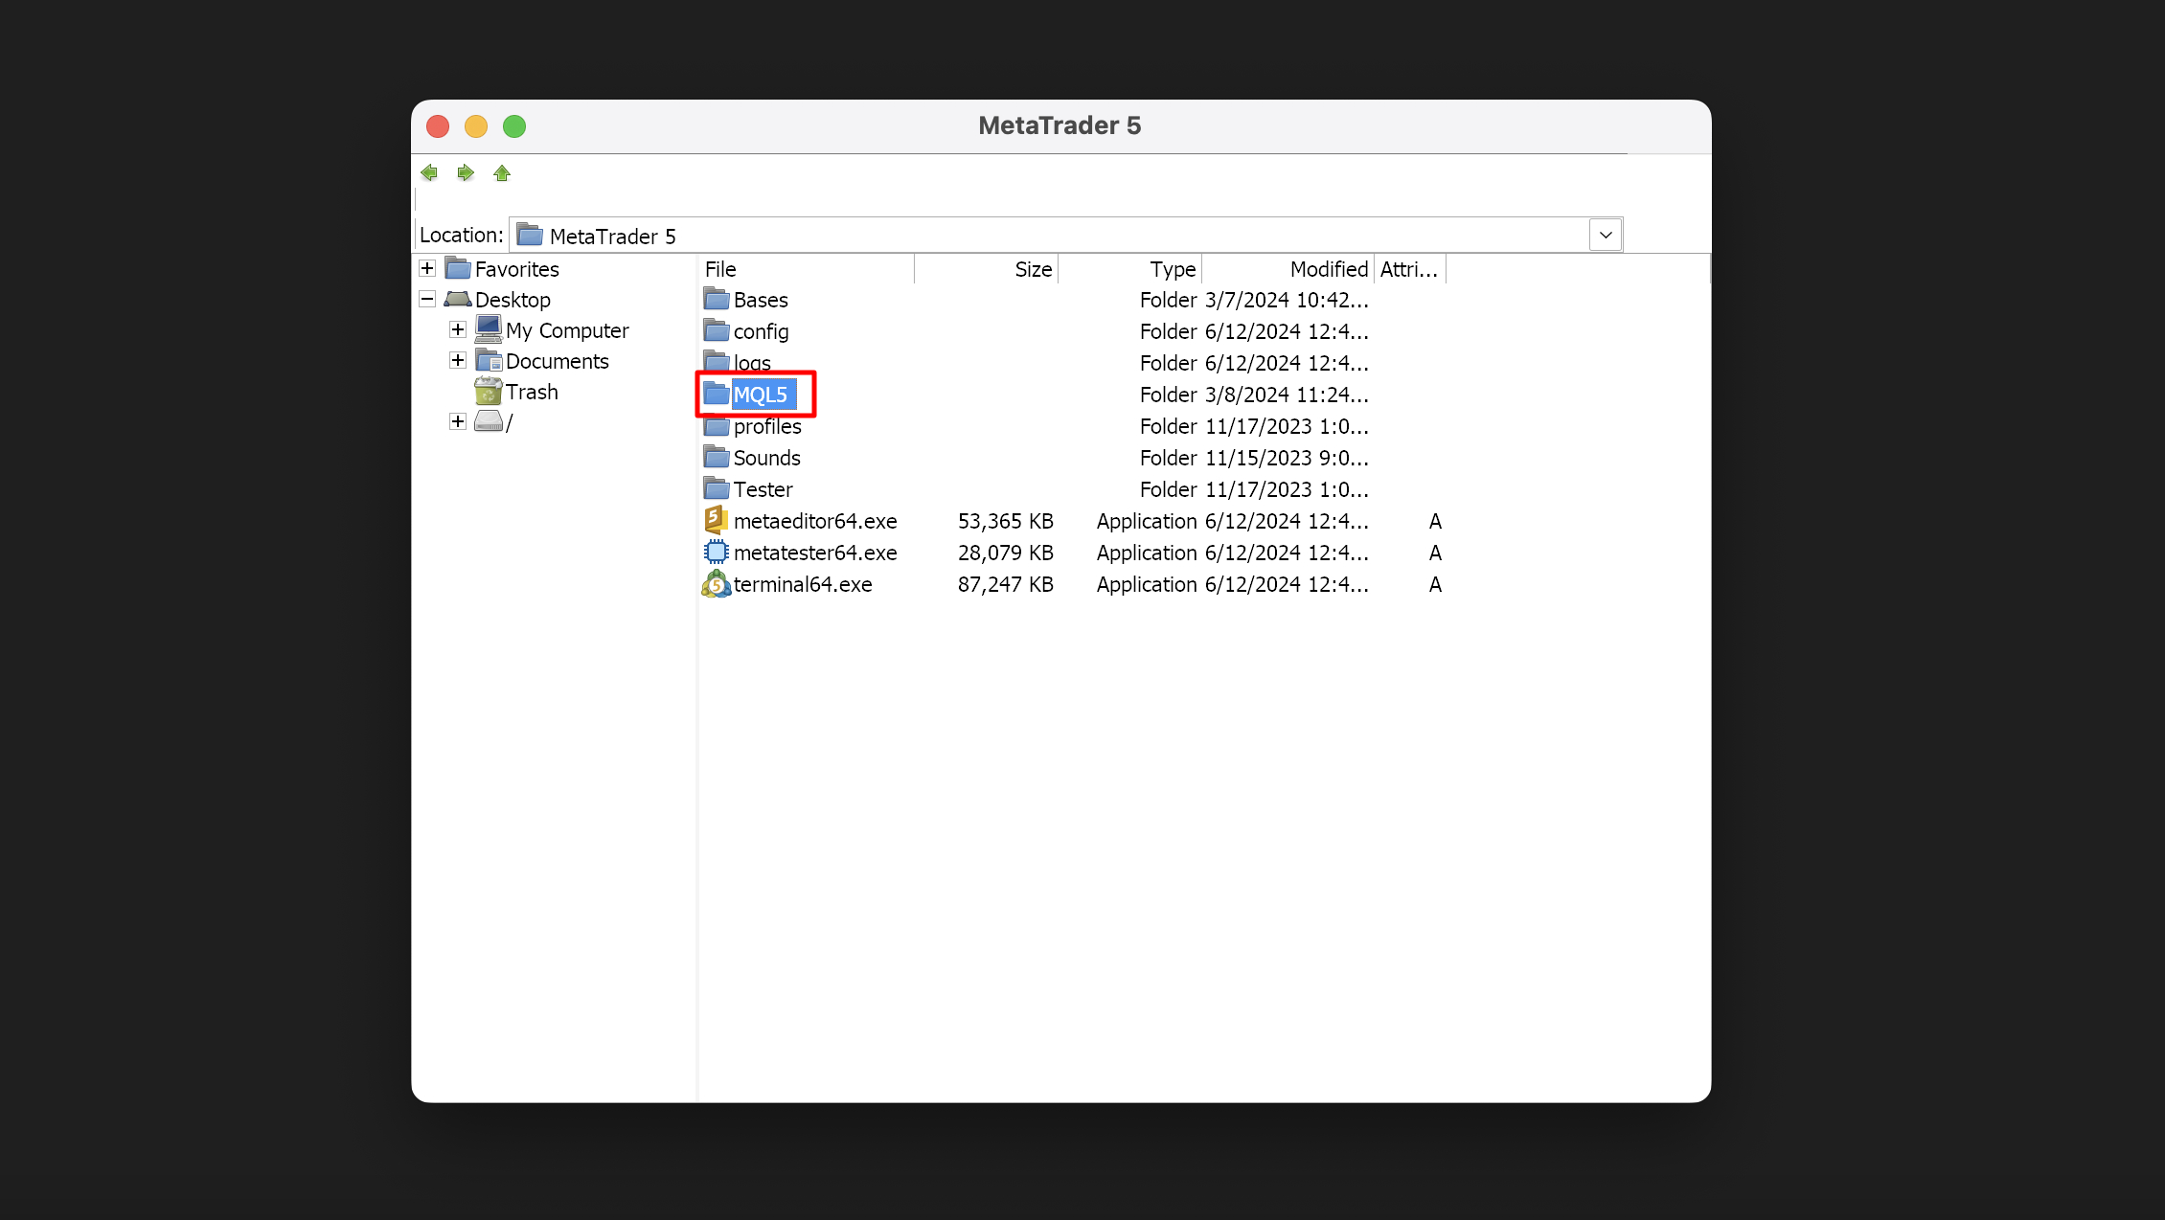This screenshot has height=1220, width=2165.
Task: Select Favorites in the tree
Action: 517,269
